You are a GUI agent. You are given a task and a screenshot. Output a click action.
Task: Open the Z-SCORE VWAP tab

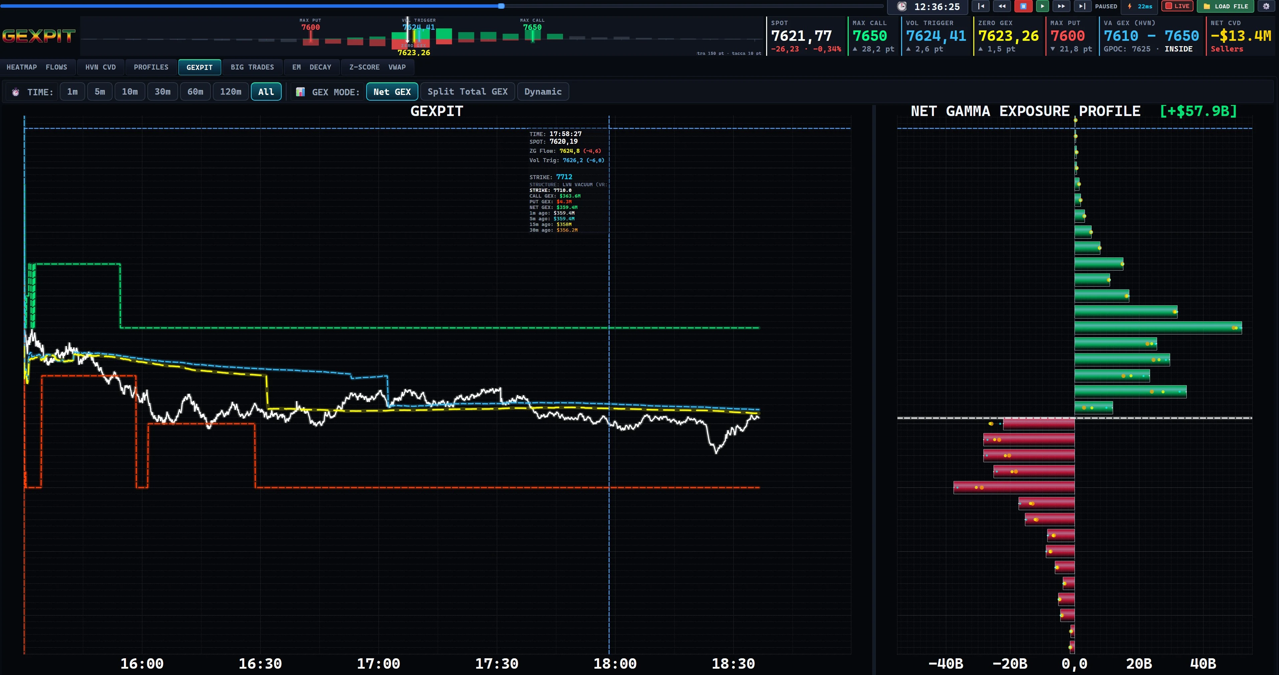(377, 67)
